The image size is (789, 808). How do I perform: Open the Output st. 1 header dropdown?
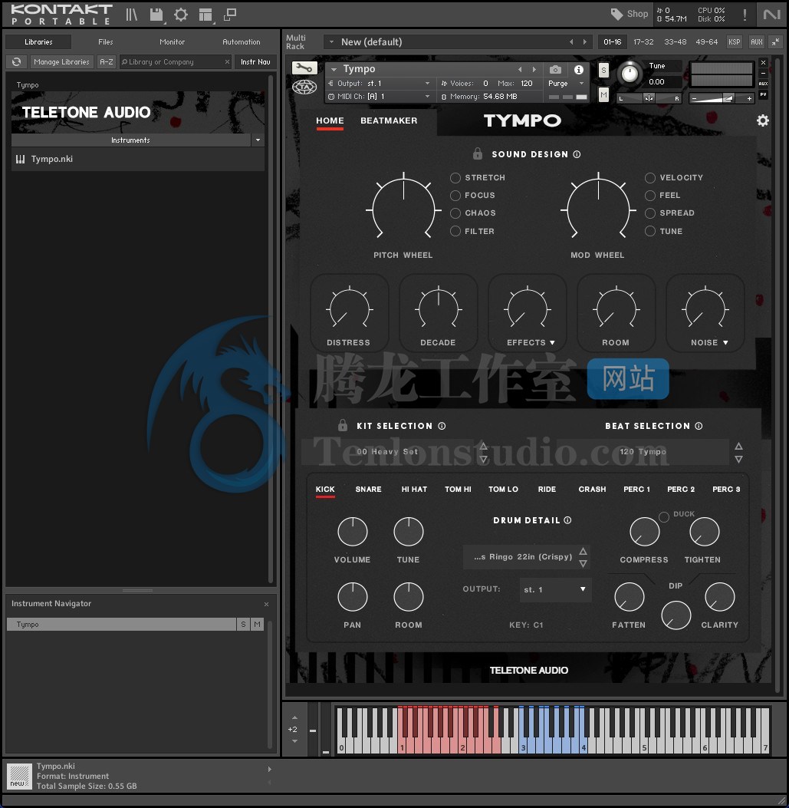coord(427,84)
